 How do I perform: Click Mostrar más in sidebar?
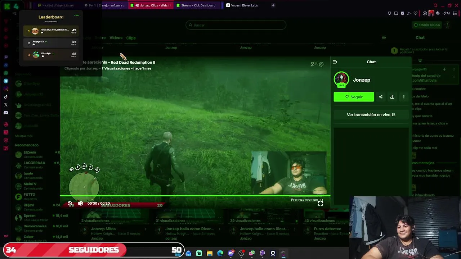24,136
